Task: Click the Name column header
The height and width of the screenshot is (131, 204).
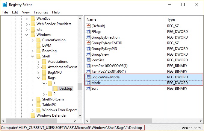Action: click(x=91, y=19)
